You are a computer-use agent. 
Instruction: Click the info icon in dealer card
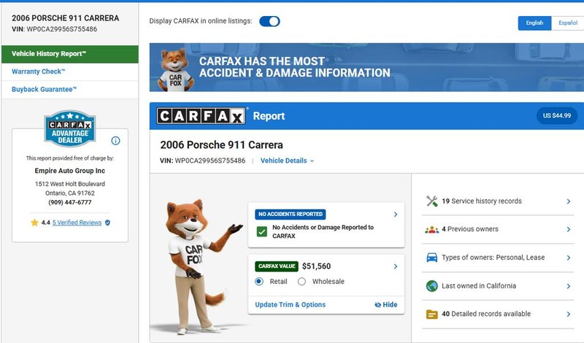115,141
